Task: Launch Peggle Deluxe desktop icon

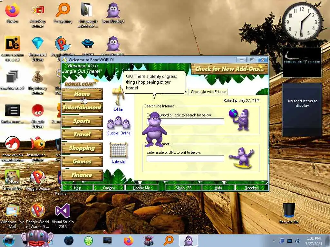Action: (x=38, y=180)
